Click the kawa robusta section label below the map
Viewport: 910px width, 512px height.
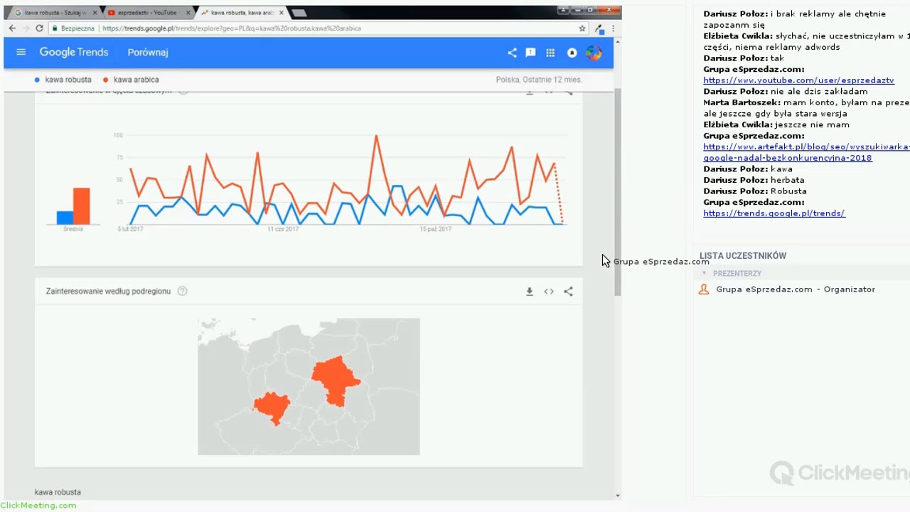[x=58, y=492]
